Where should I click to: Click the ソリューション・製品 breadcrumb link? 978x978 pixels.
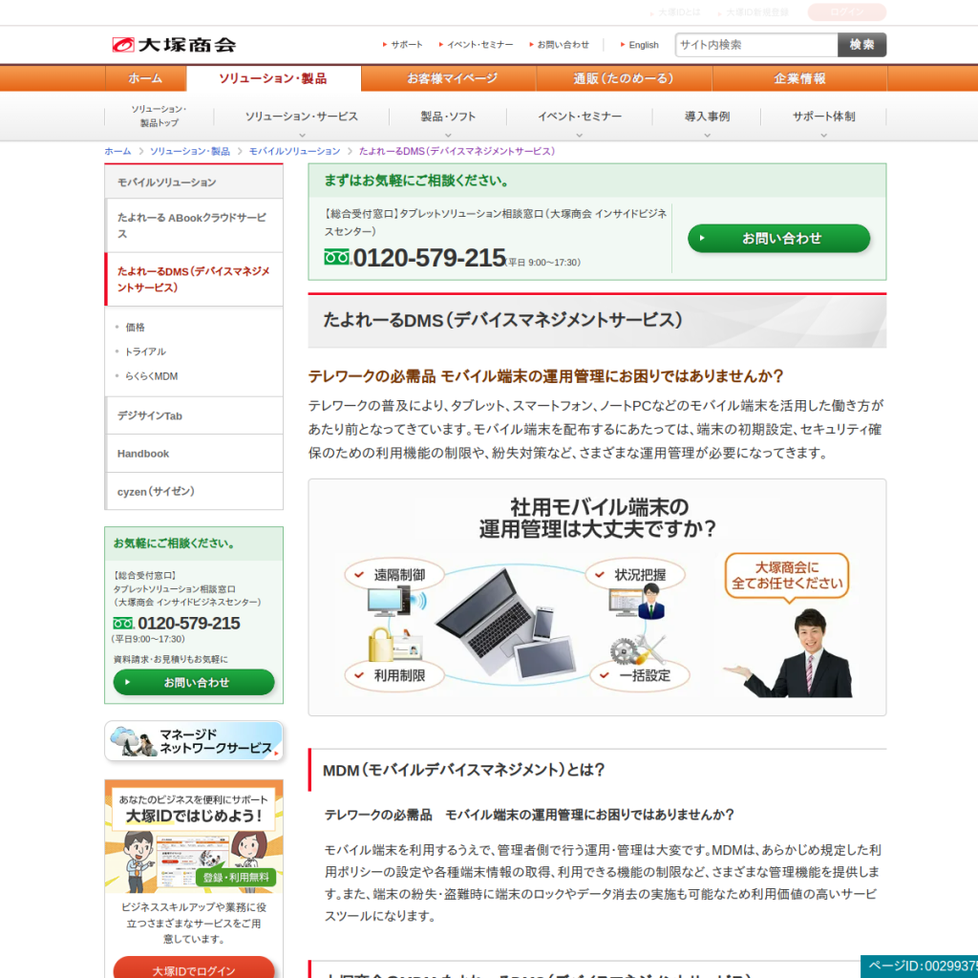click(190, 151)
